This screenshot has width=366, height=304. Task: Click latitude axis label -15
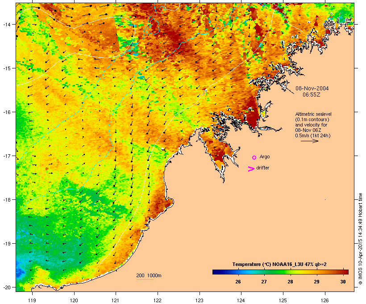6,68
